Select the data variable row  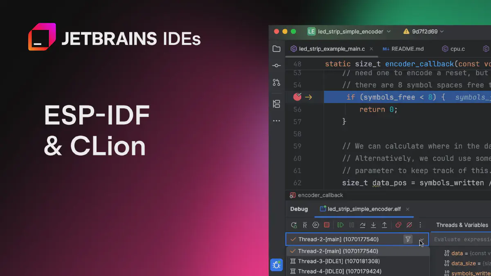click(468, 254)
